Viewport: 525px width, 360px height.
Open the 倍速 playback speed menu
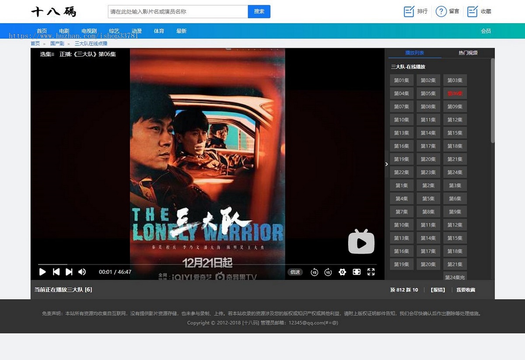pyautogui.click(x=295, y=272)
